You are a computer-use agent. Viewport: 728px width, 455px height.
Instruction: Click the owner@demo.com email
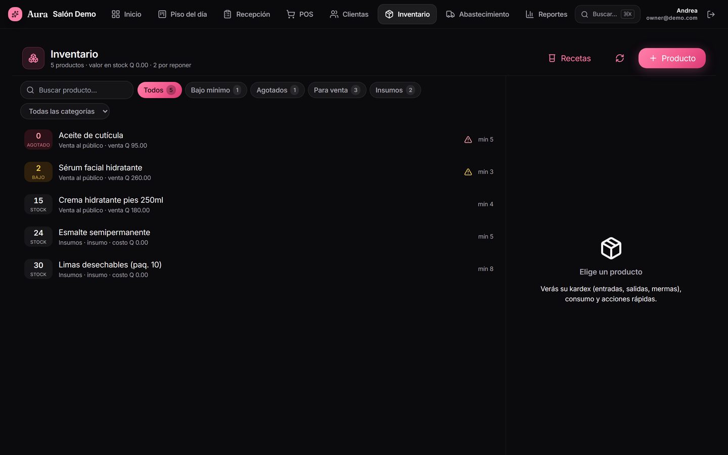click(x=671, y=18)
